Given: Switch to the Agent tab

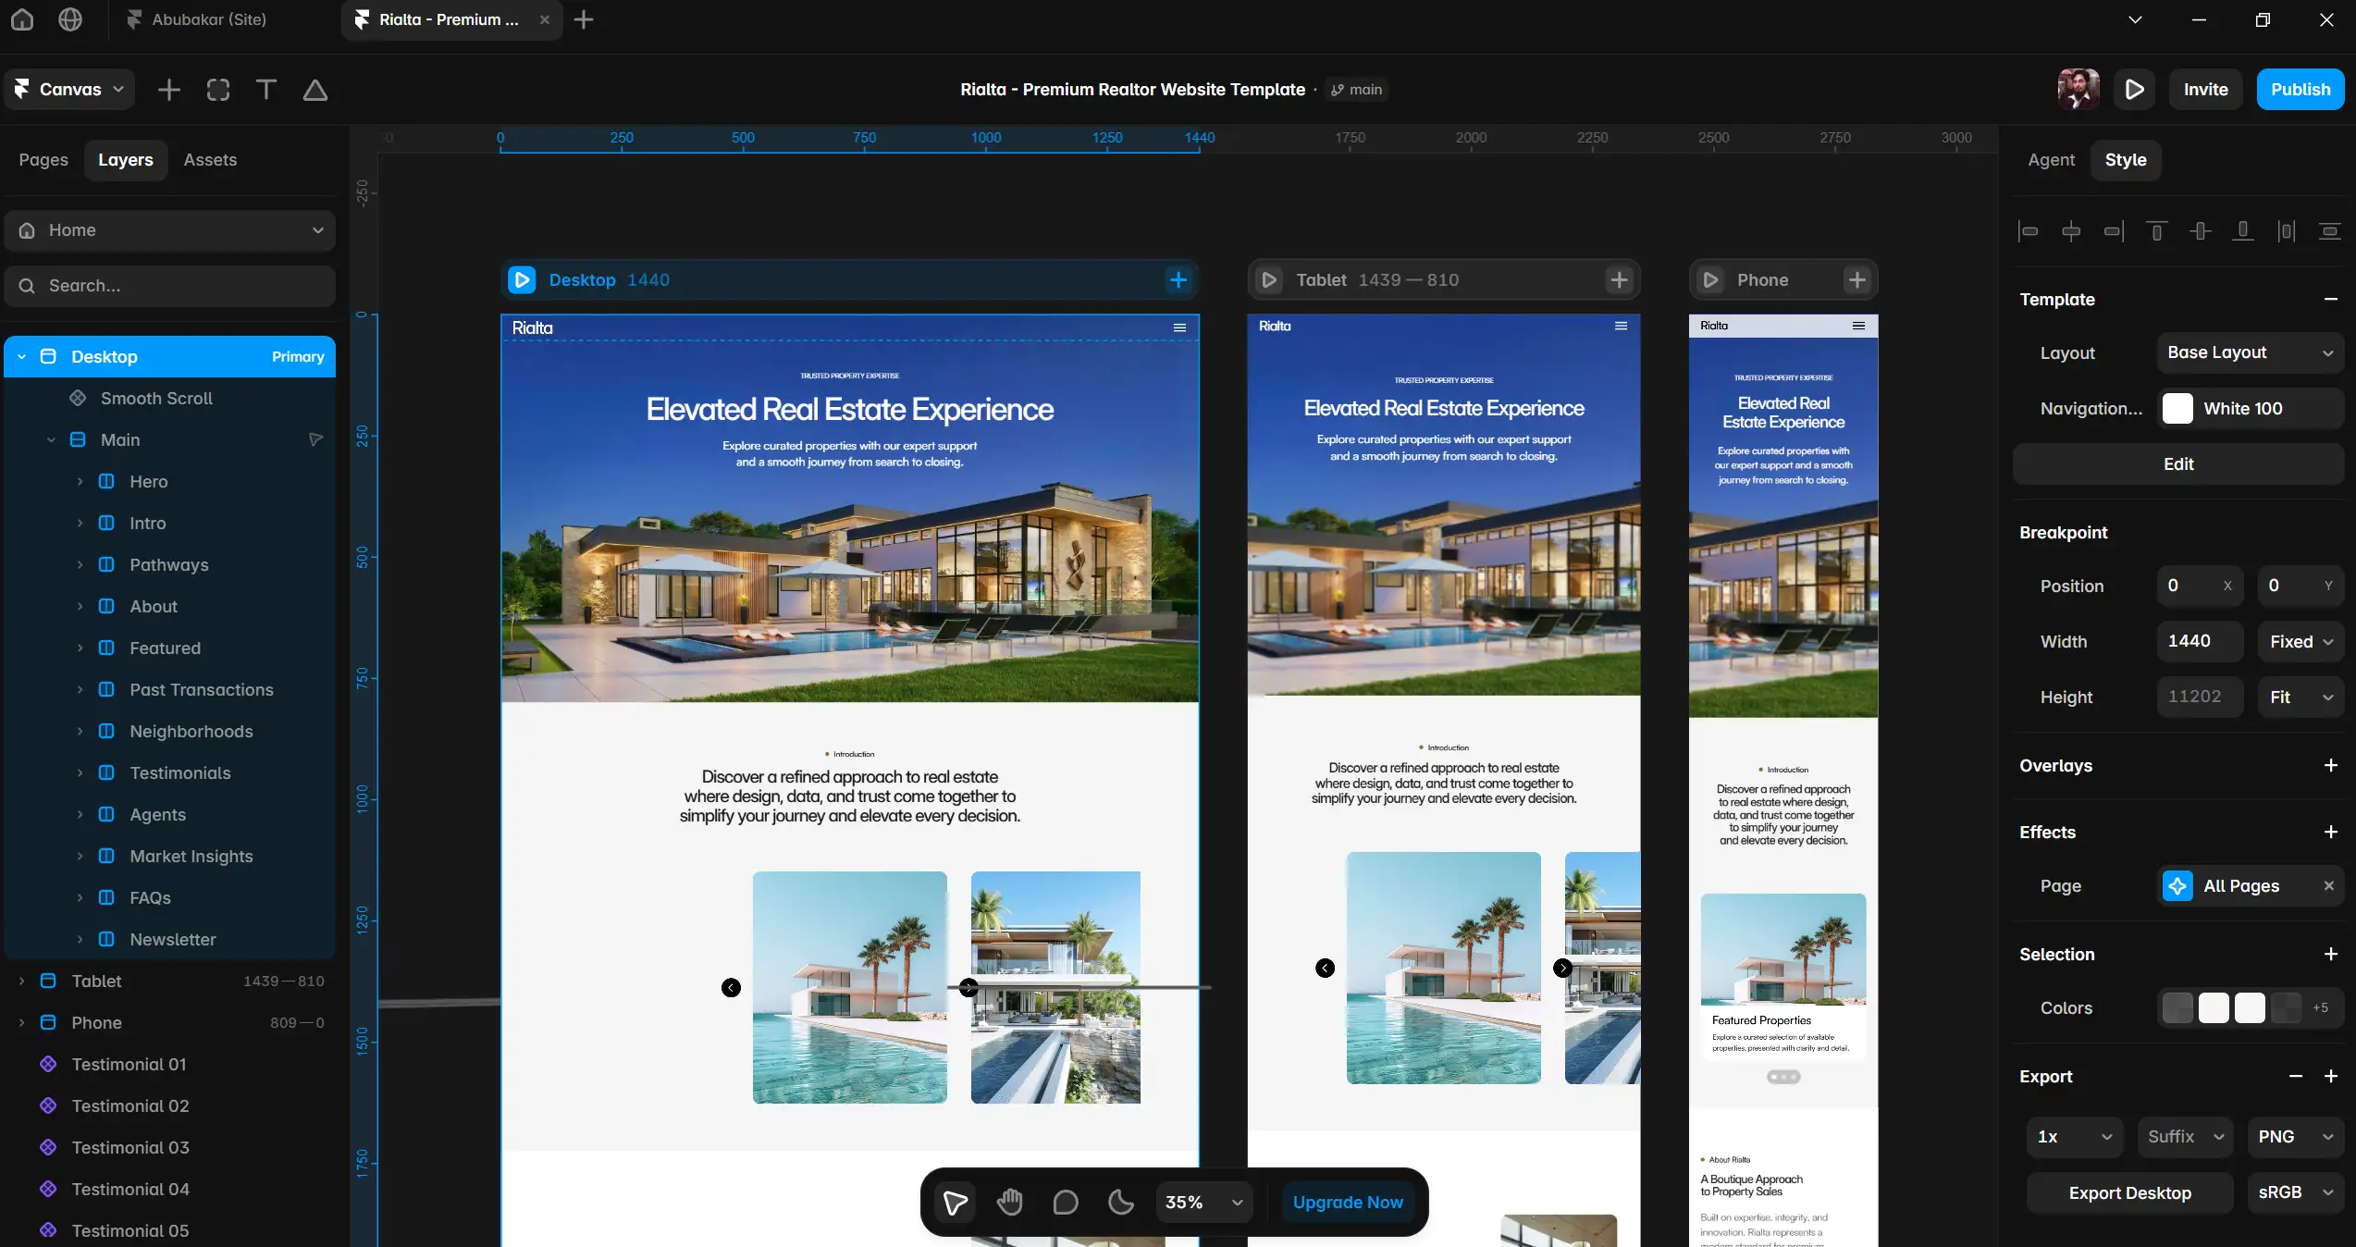Looking at the screenshot, I should coord(2051,160).
